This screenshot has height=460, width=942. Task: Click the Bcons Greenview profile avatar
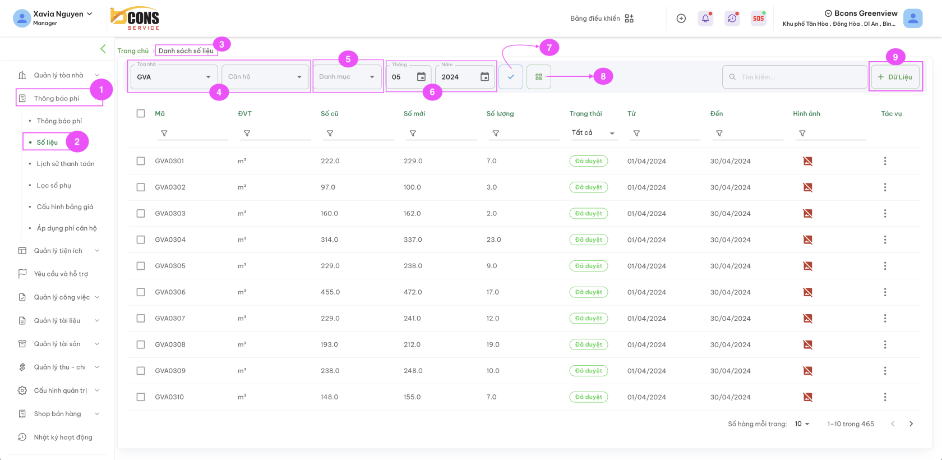[913, 19]
